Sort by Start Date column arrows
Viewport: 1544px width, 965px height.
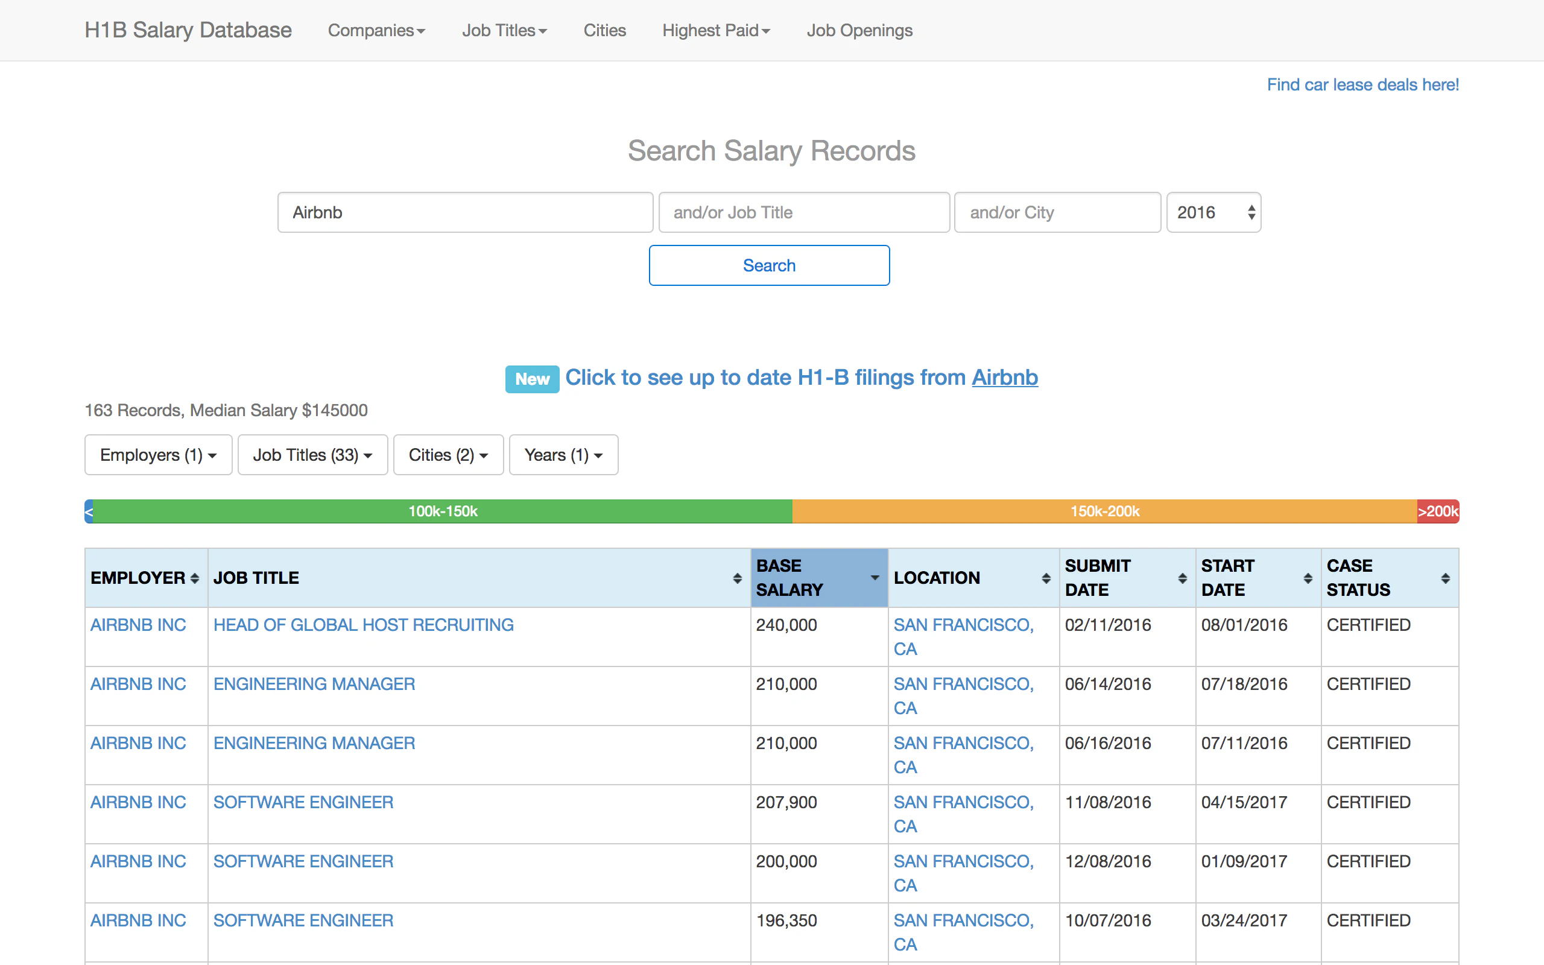(1308, 578)
